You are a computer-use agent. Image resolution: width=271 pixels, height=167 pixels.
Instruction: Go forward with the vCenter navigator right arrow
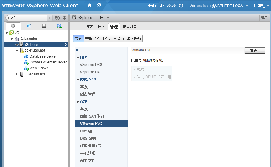point(50,18)
